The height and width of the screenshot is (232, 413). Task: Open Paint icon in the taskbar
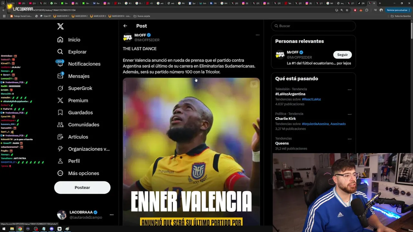[67, 229]
